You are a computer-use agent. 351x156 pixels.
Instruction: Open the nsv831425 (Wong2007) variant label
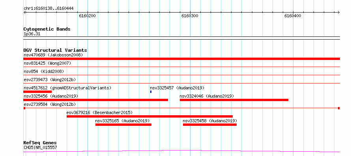pos(47,63)
